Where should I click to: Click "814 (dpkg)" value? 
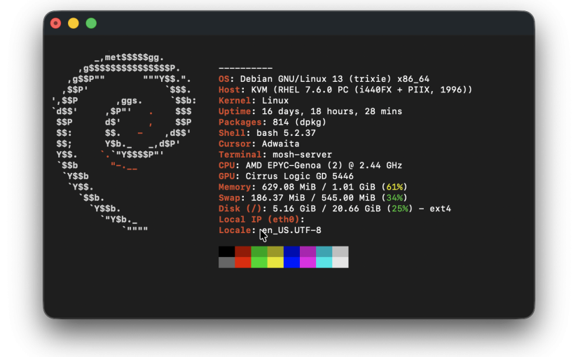pyautogui.click(x=299, y=122)
